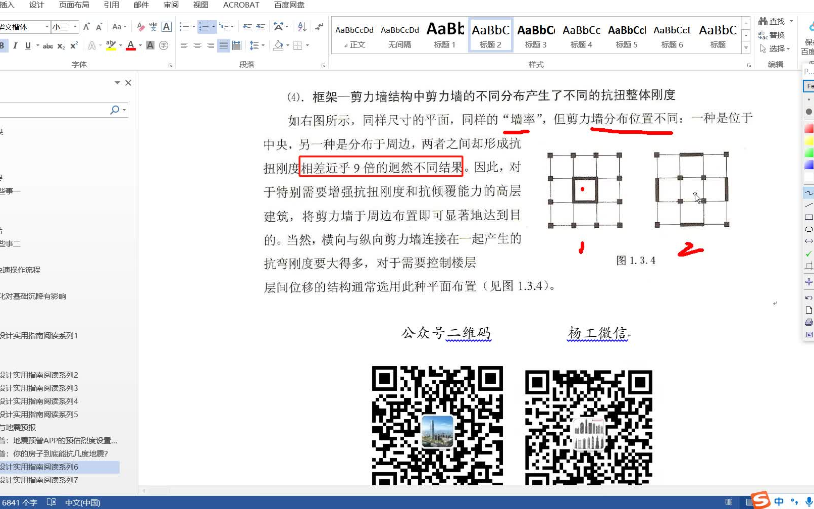Open the 设计 ribbon tab
Screen dimensions: 814x509
(36, 5)
